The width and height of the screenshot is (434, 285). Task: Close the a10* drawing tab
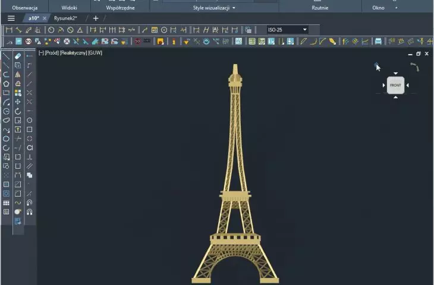coord(44,18)
